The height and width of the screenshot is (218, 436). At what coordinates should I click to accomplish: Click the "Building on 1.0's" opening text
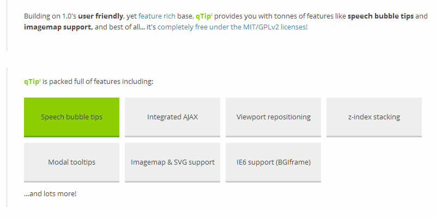pyautogui.click(x=49, y=16)
